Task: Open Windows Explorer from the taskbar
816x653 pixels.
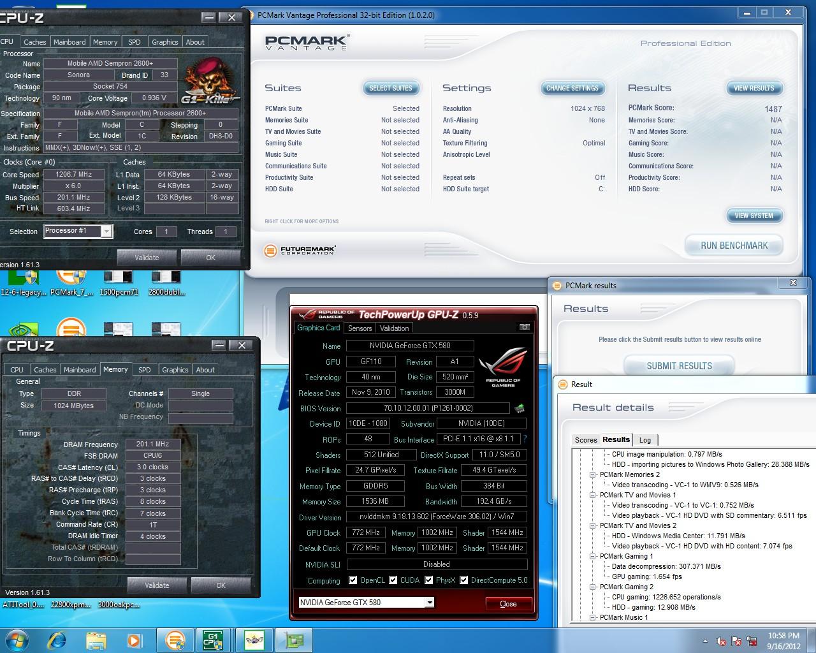Action: [96, 640]
